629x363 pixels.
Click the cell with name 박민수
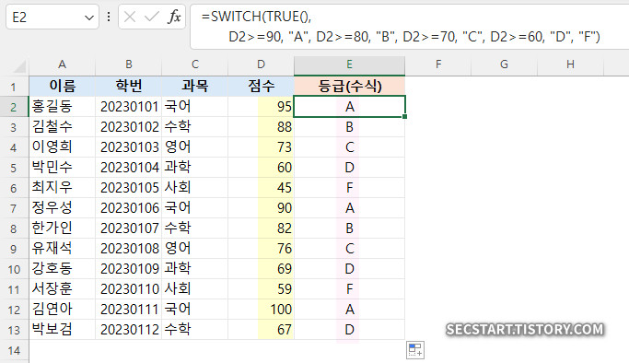(x=63, y=168)
